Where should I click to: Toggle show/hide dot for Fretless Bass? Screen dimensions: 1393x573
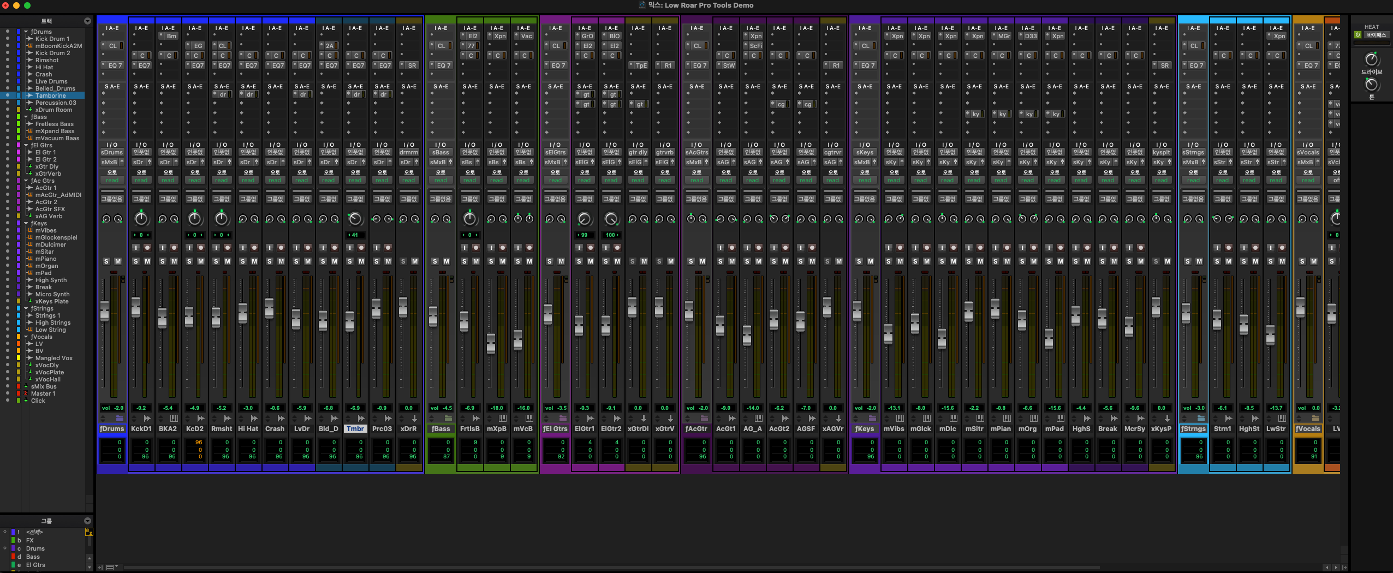[7, 124]
